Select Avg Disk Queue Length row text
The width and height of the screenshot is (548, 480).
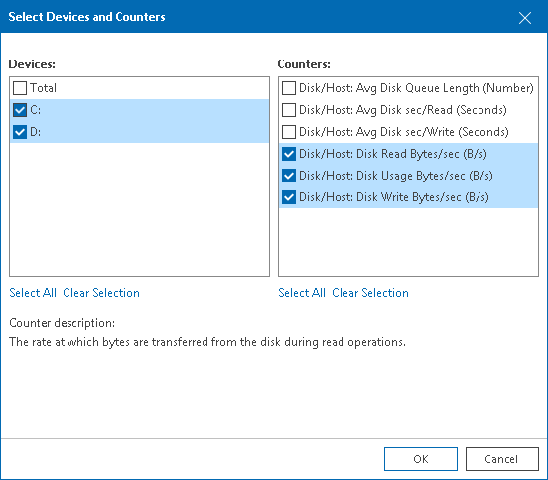tap(416, 88)
